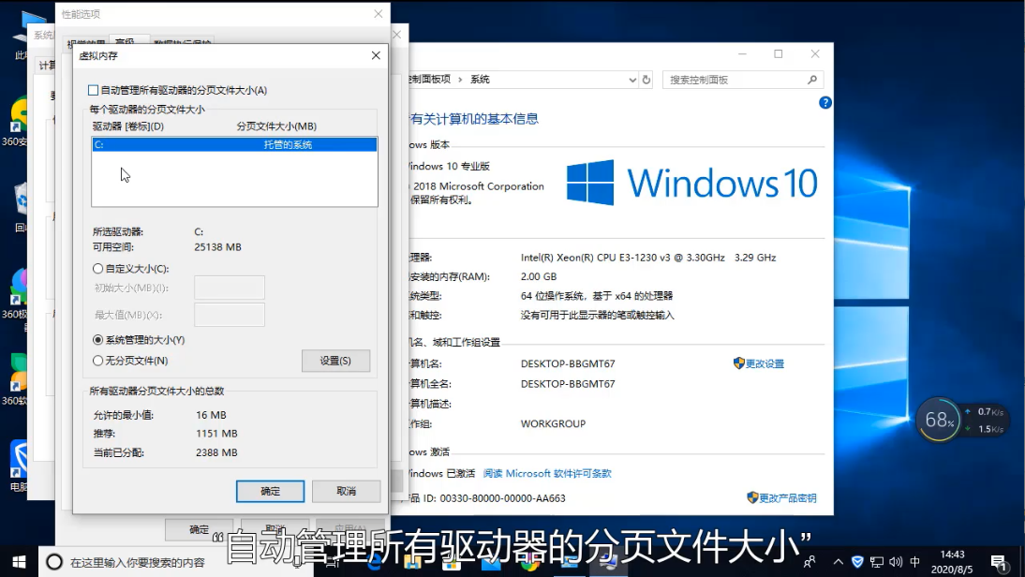Open help via the blue question mark
Viewport: 1025px width, 577px height.
point(825,103)
